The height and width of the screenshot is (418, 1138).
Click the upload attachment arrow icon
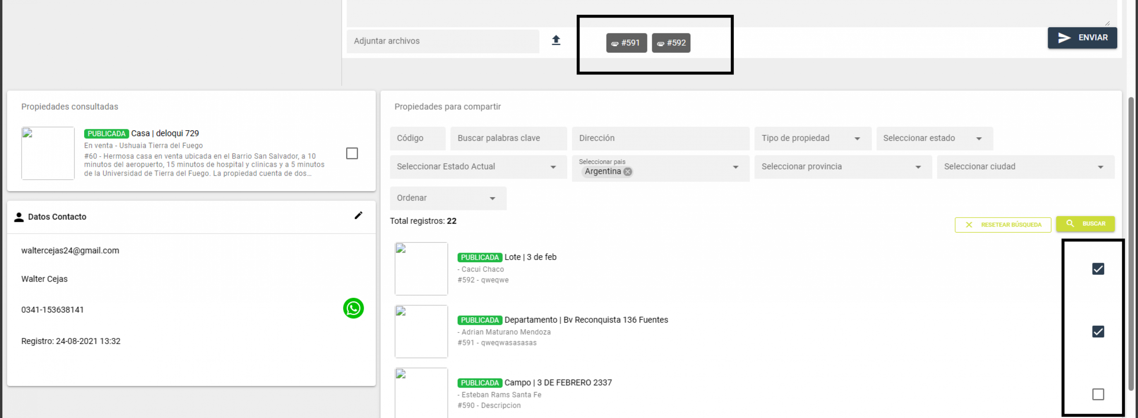pyautogui.click(x=556, y=40)
